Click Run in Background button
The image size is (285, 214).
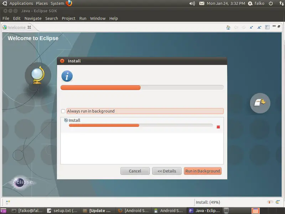tap(203, 171)
